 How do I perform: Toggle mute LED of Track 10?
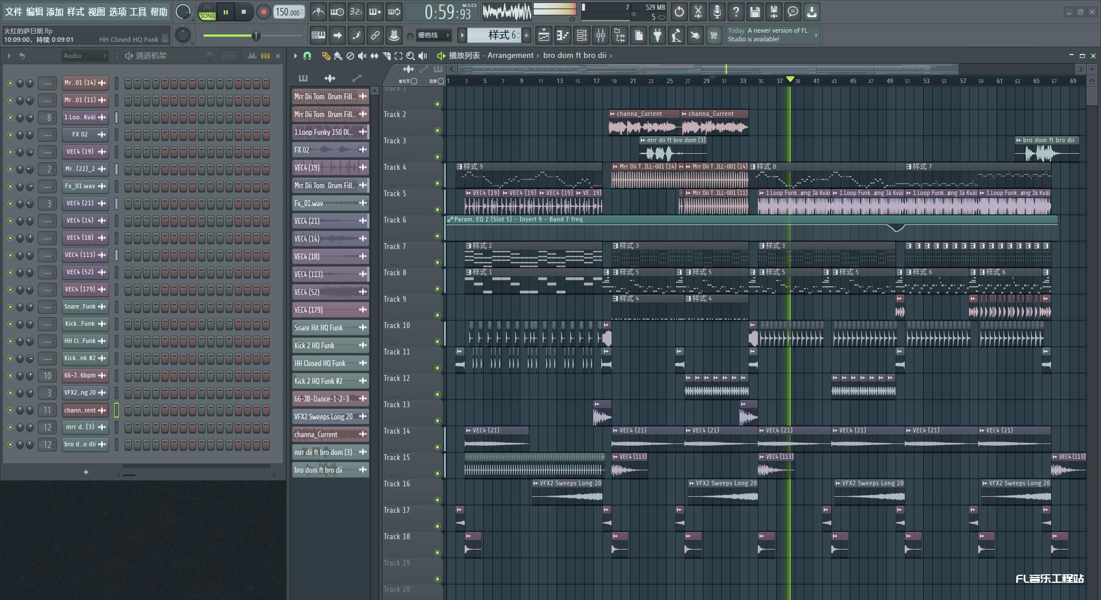coord(437,341)
